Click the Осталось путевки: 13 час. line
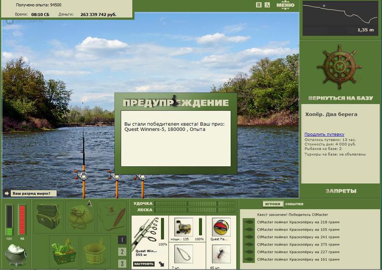 pyautogui.click(x=330, y=140)
